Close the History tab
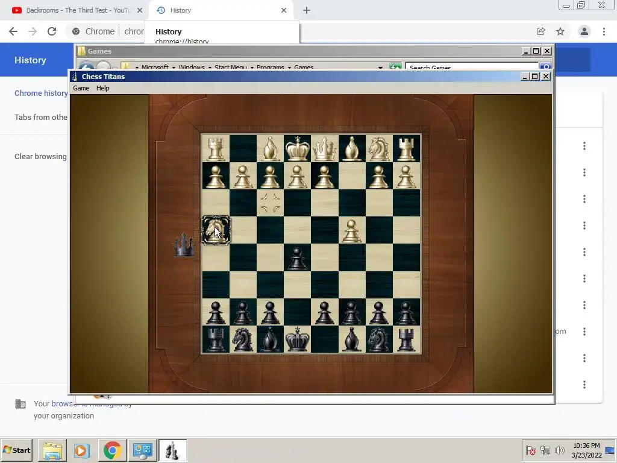 coord(284,10)
